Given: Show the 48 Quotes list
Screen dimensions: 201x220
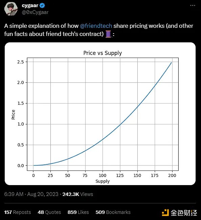Looking at the screenshot, I should tap(49, 212).
